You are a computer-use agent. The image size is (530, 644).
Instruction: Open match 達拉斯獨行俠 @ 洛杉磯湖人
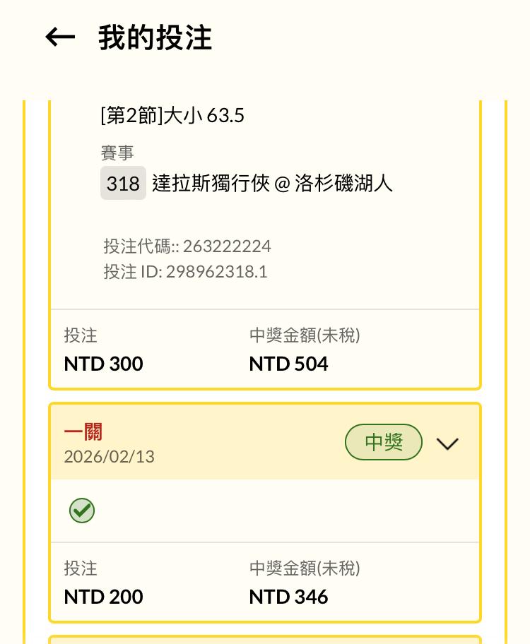[x=273, y=184]
